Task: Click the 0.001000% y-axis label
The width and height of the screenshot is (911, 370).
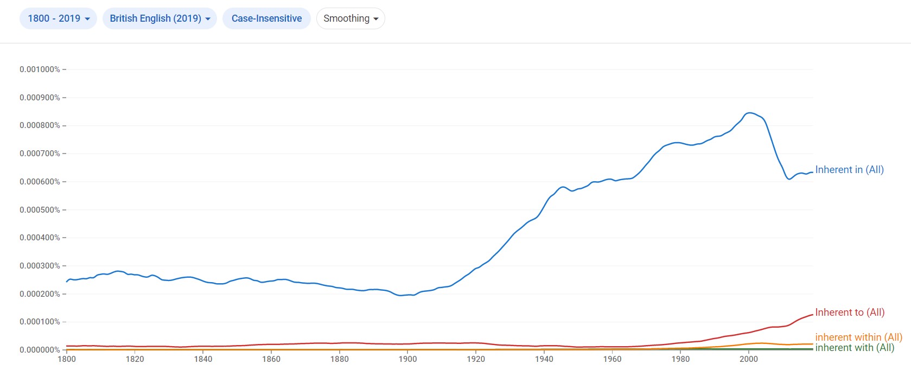Action: click(40, 69)
